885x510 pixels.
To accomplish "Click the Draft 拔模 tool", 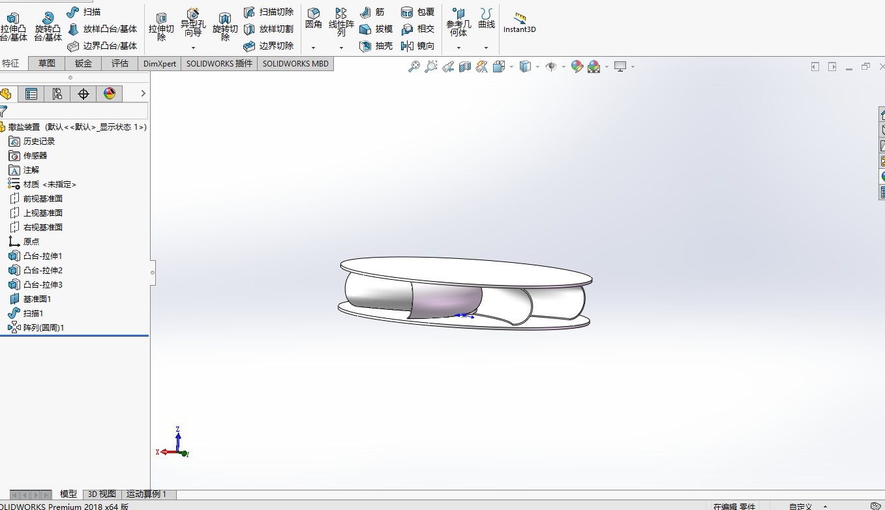I will (x=376, y=29).
